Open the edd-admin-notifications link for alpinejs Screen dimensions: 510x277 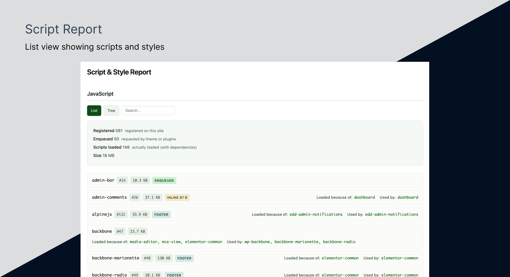pos(316,214)
